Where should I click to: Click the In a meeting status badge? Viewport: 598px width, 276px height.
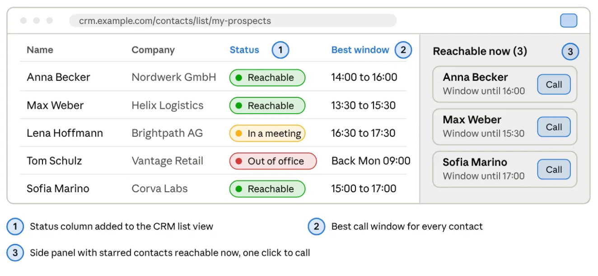267,133
